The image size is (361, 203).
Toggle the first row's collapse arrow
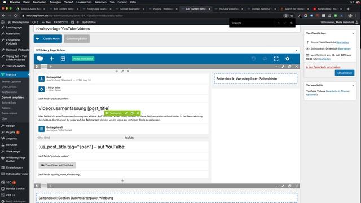tap(276, 67)
